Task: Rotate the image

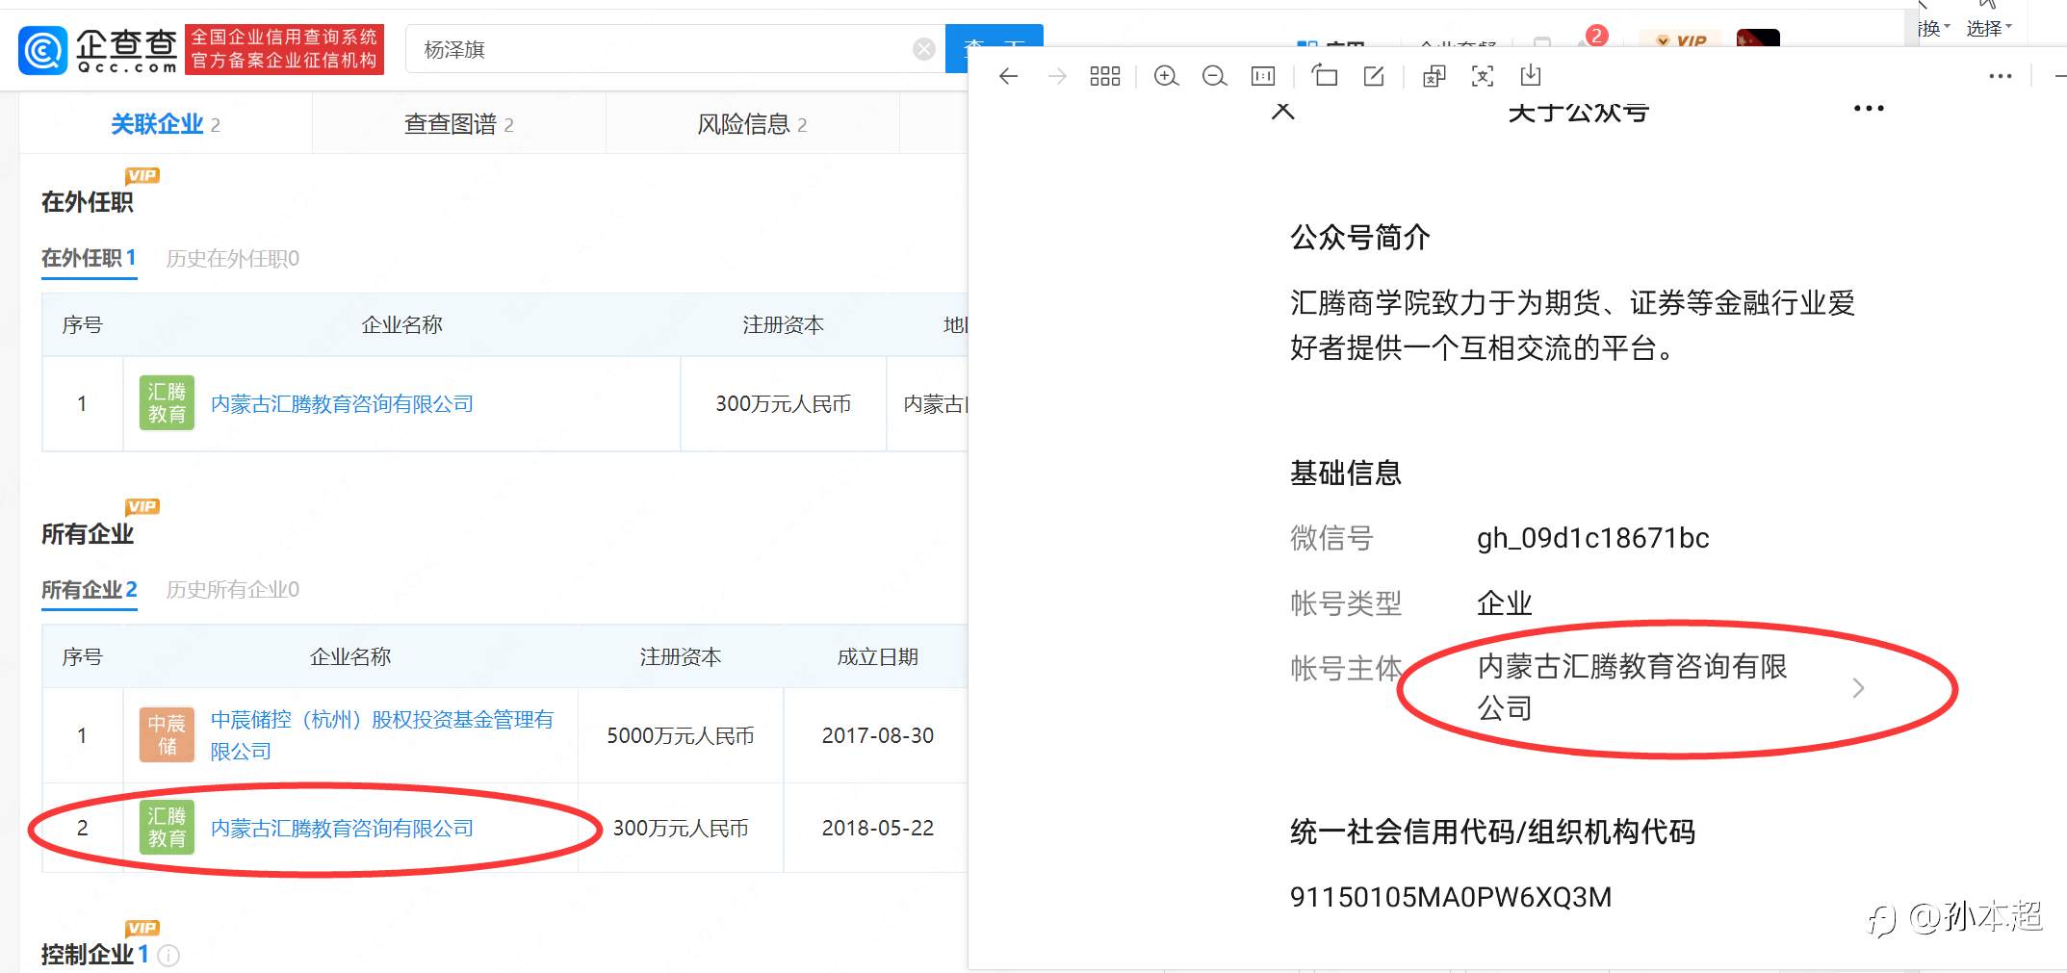Action: coord(1325,76)
